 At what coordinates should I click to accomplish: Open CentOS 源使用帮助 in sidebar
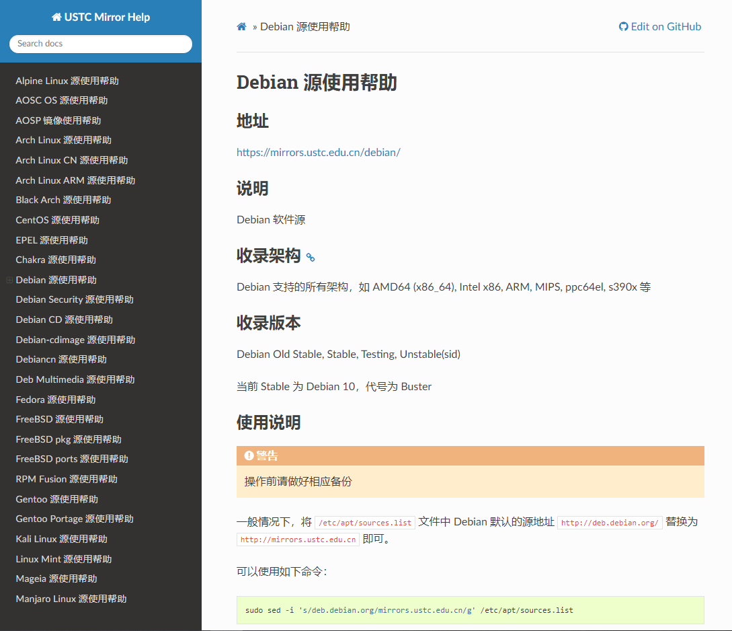click(57, 220)
